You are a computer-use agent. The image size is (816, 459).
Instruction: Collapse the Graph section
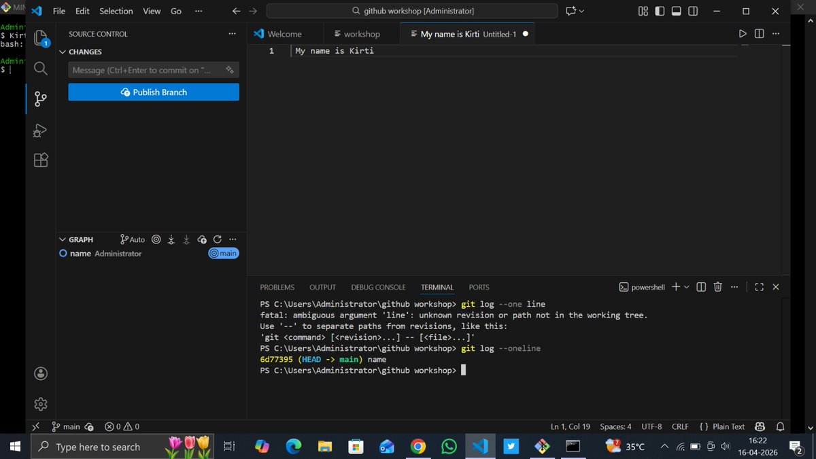coord(63,239)
